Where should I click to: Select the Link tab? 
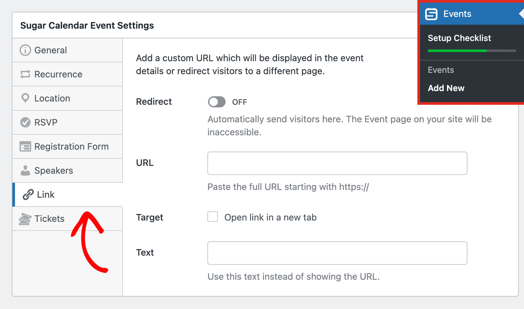(x=67, y=195)
